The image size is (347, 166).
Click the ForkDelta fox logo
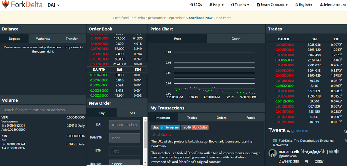coord(5,4)
